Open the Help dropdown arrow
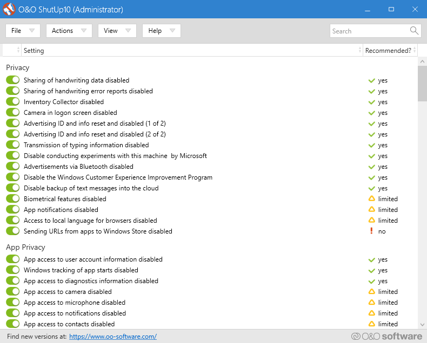 tap(172, 31)
